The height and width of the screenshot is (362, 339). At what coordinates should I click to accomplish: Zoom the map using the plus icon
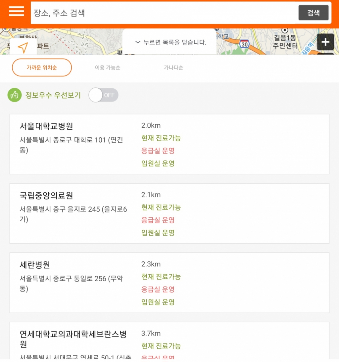tap(325, 42)
